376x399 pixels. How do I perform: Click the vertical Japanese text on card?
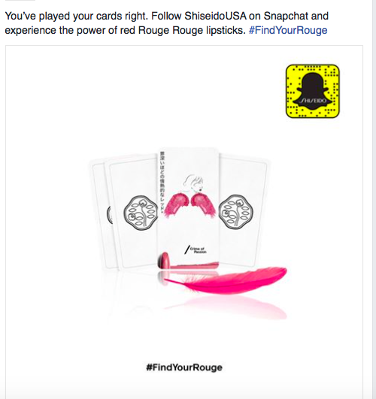162,183
